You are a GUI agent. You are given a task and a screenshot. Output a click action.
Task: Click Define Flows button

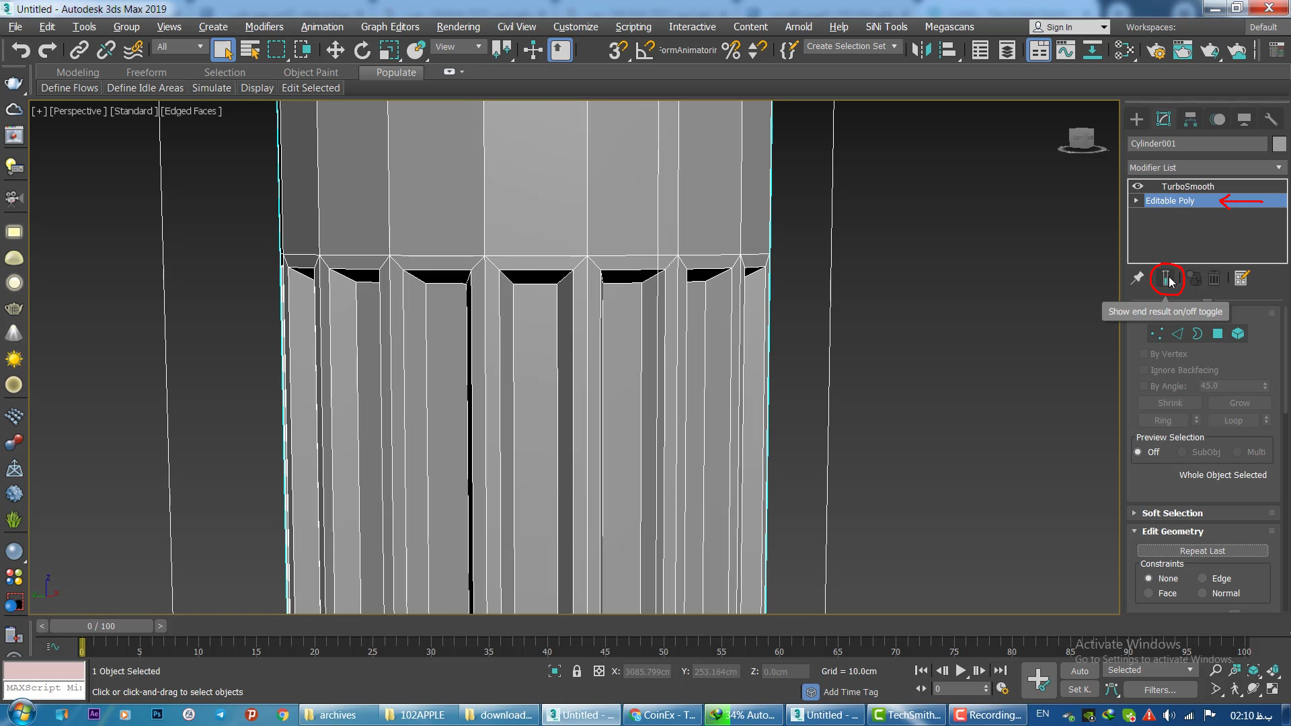point(69,88)
